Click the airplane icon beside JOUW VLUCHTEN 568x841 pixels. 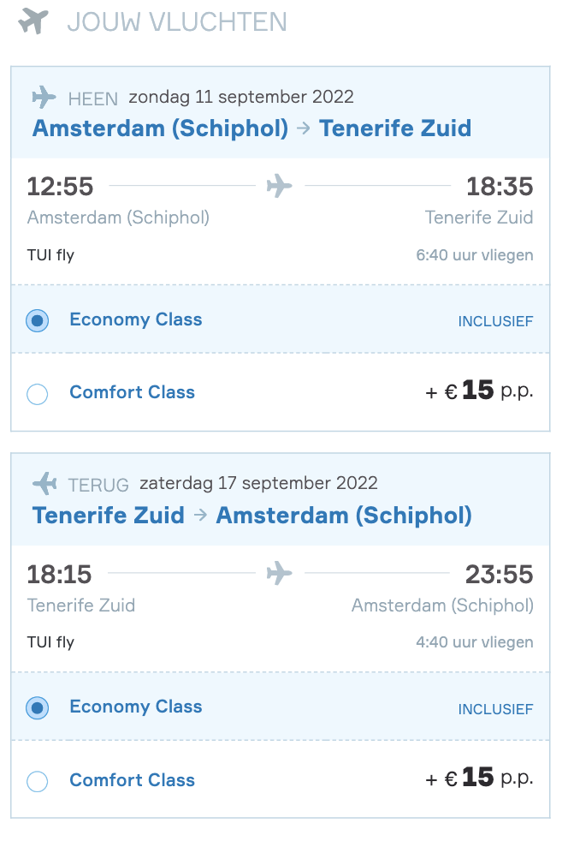(33, 22)
